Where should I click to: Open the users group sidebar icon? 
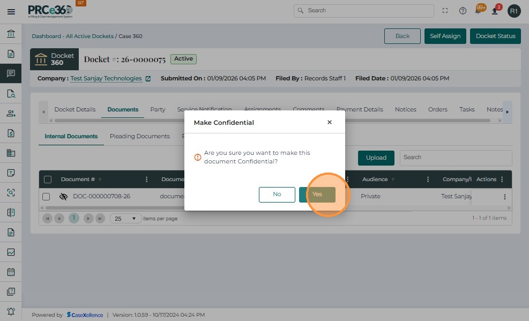tap(11, 113)
